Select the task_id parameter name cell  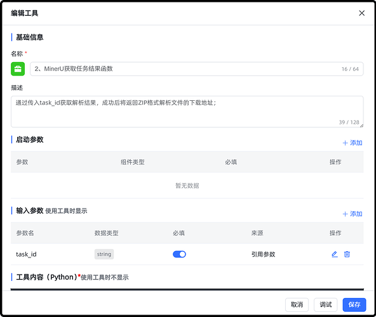[26, 254]
